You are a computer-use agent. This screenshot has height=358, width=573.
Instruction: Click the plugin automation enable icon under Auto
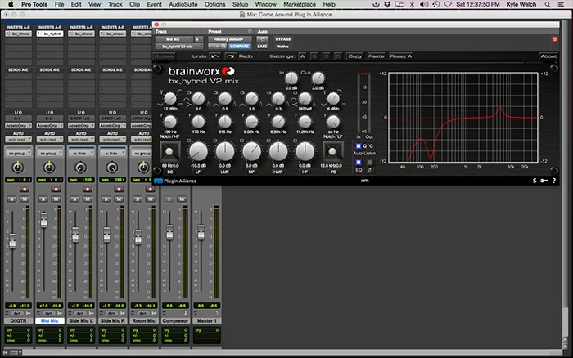coord(263,39)
